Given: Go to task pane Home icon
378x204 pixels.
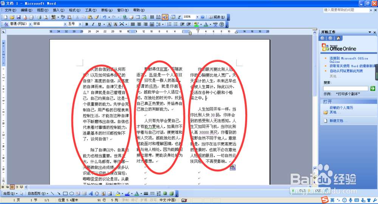Looking at the screenshot, I should click(x=338, y=38).
